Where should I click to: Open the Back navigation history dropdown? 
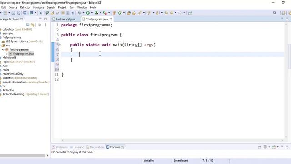[x=176, y=13]
